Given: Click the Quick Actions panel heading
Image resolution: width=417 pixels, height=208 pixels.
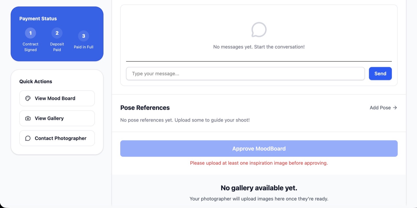Looking at the screenshot, I should 36,81.
